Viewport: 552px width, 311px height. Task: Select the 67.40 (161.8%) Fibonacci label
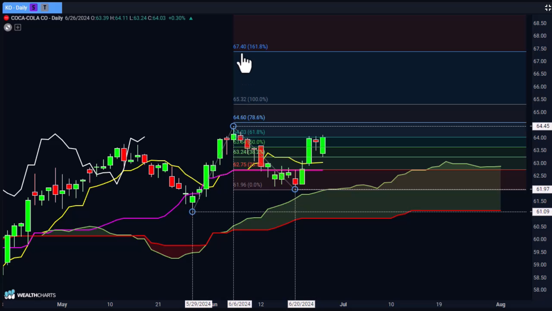[250, 46]
